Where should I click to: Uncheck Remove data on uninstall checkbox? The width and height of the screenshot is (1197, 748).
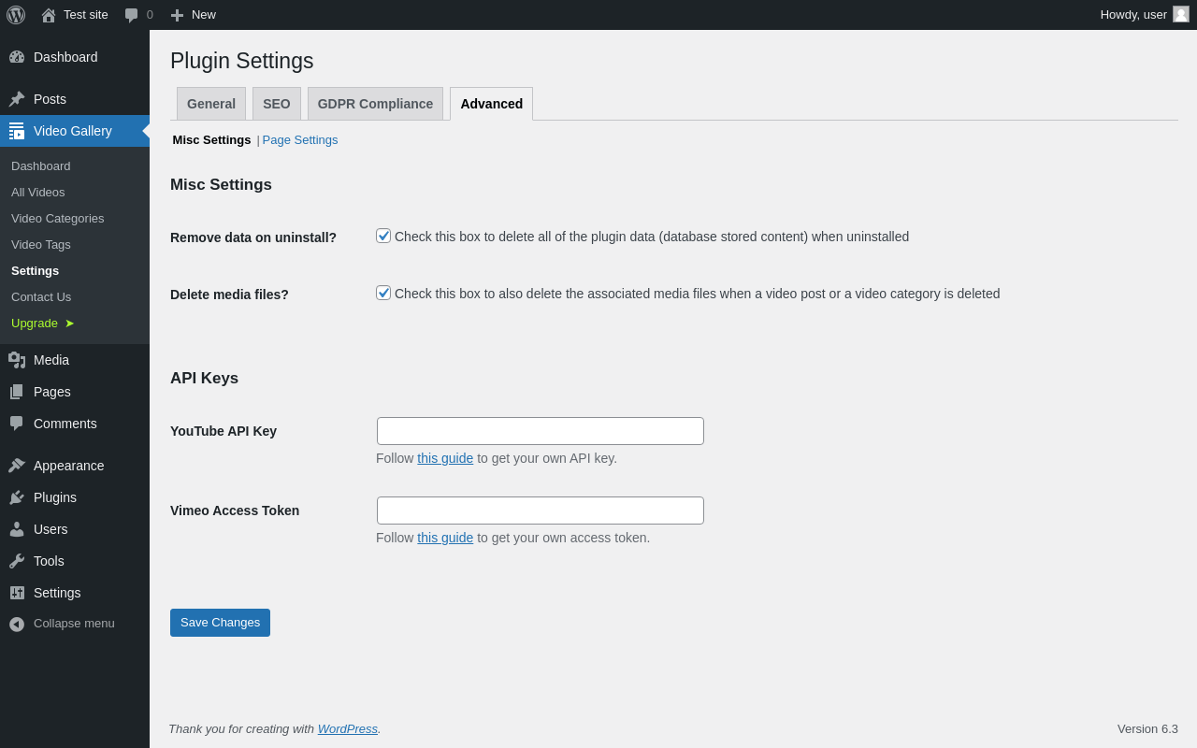pyautogui.click(x=383, y=236)
